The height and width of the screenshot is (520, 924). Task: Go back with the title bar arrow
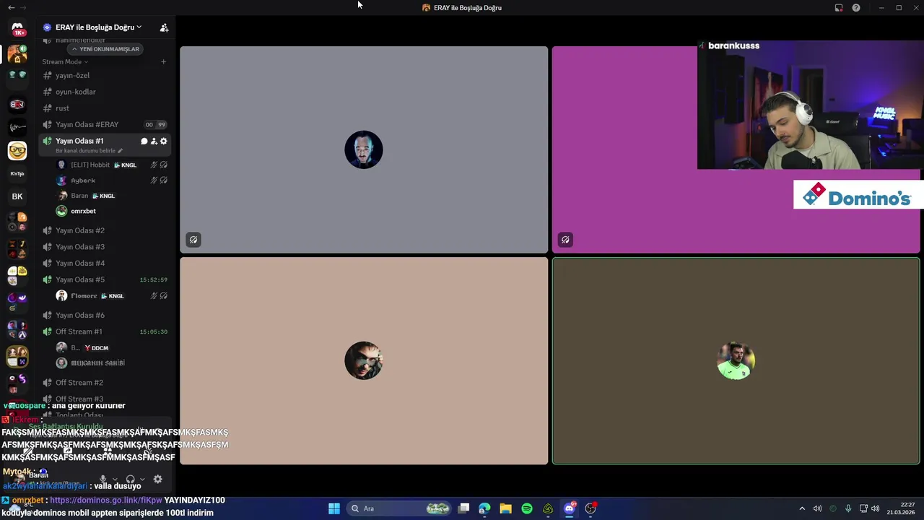coord(11,7)
